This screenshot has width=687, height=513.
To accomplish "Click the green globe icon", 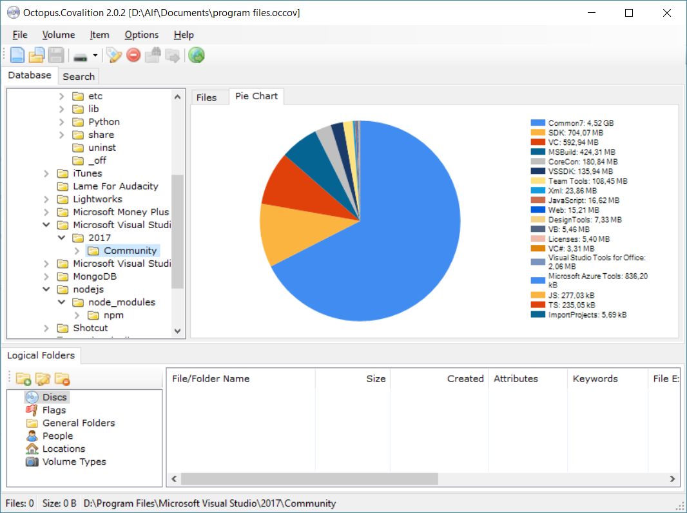I will click(197, 55).
